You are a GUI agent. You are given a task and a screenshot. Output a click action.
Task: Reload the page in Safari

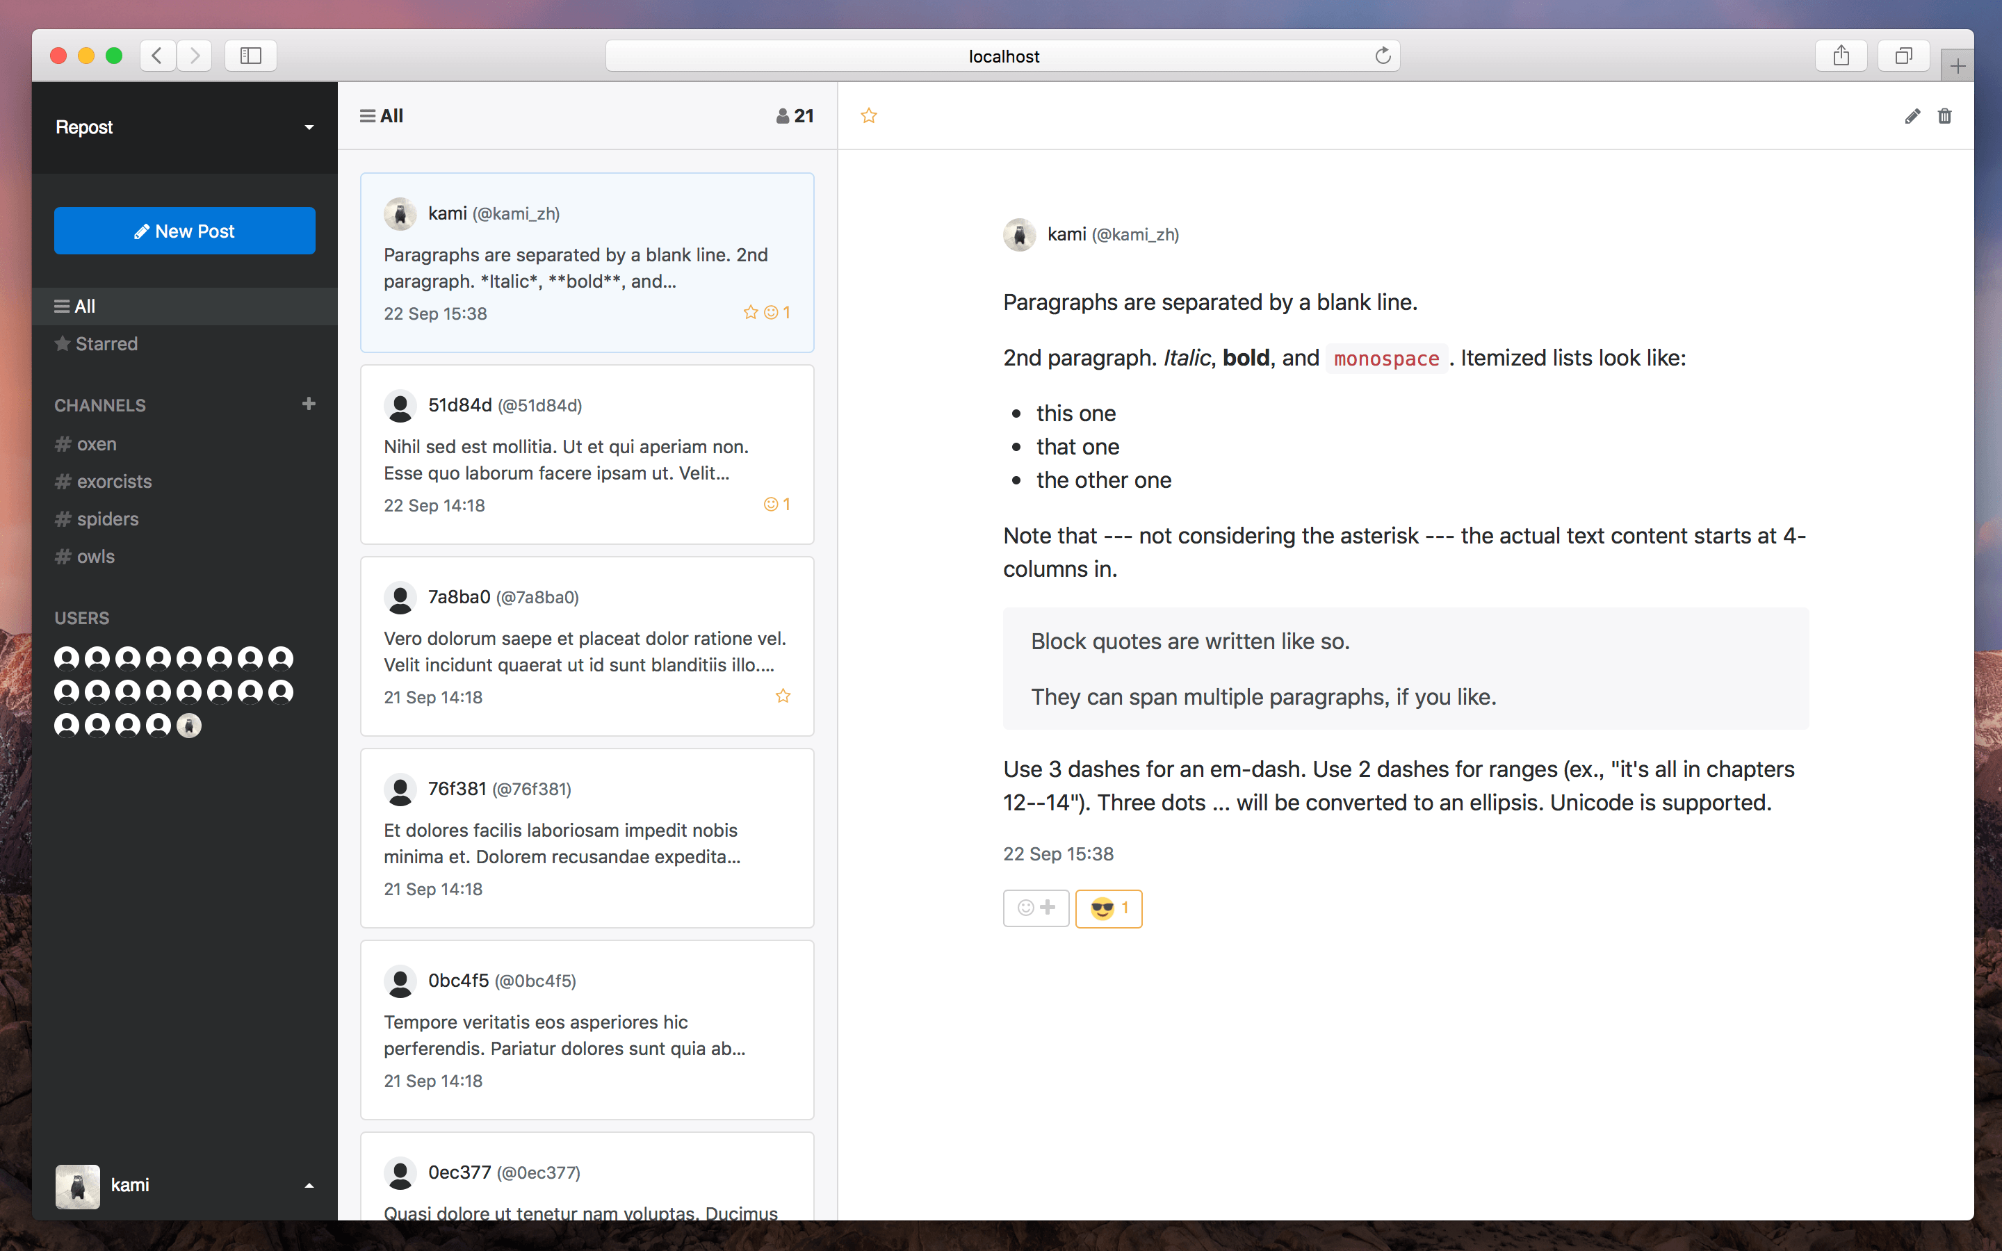pos(1383,56)
